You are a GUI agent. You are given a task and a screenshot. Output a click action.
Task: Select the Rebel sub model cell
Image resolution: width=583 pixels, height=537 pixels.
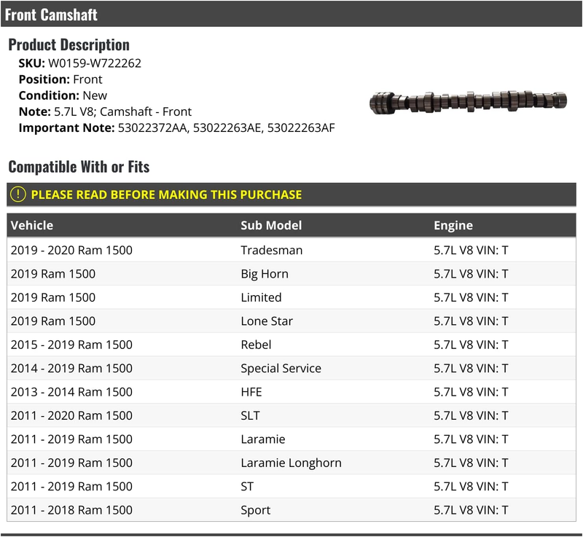pyautogui.click(x=256, y=345)
